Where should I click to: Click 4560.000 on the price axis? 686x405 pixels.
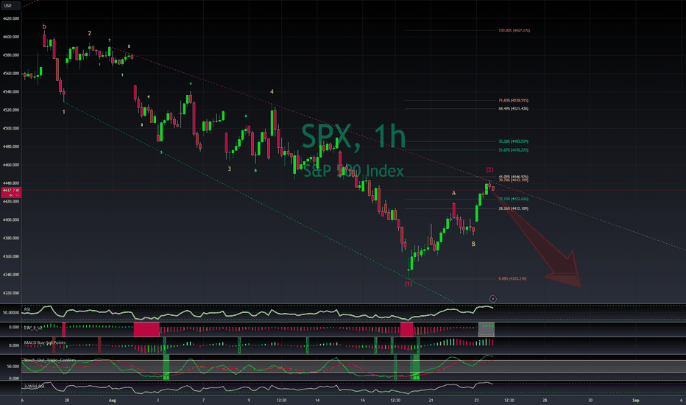(x=11, y=74)
